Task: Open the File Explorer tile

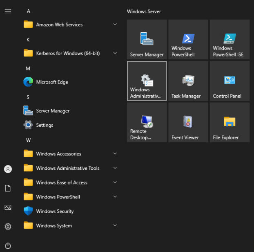Action: [x=229, y=122]
